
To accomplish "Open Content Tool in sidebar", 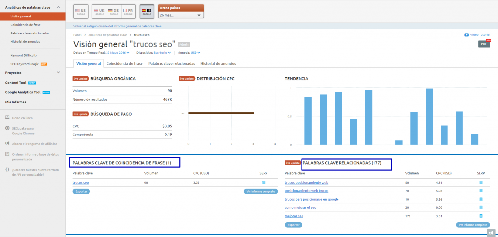I will tap(16, 83).
